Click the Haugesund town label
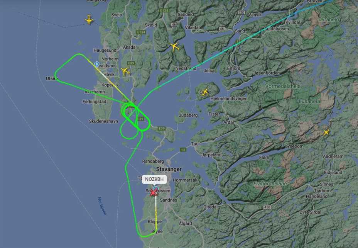 pyautogui.click(x=105, y=50)
